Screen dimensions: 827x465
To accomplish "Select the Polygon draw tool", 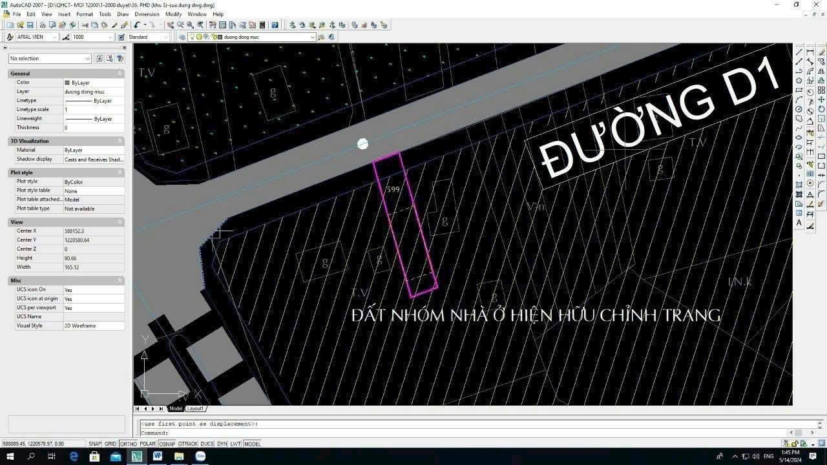I will (x=799, y=81).
